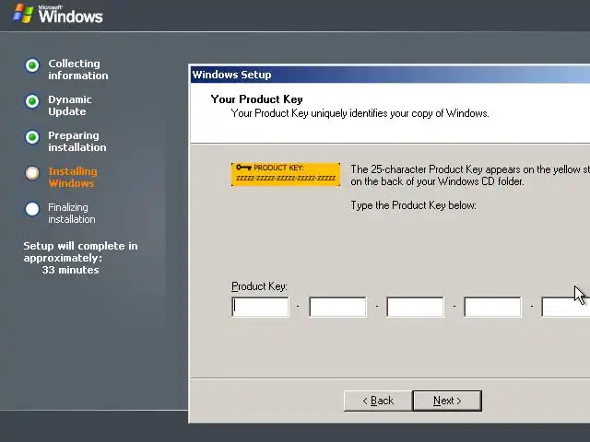This screenshot has height=442, width=590.
Task: Select the fourth Product Key field
Action: click(x=492, y=307)
